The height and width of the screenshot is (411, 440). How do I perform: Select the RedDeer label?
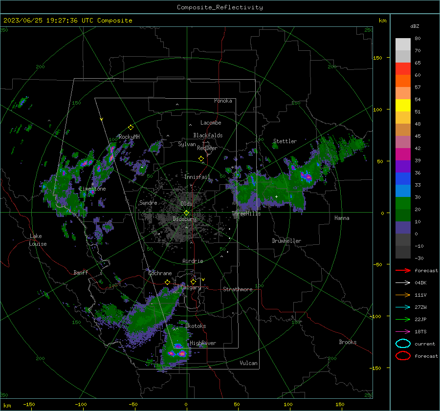click(x=207, y=148)
